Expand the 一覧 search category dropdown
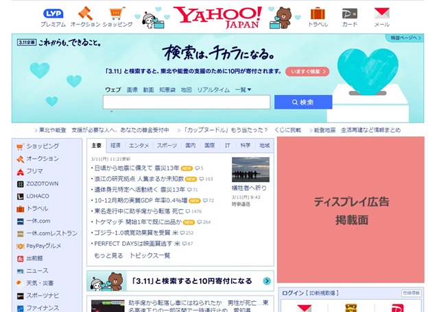 pyautogui.click(x=243, y=90)
